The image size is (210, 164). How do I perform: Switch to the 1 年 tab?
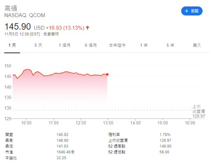tap(143, 45)
